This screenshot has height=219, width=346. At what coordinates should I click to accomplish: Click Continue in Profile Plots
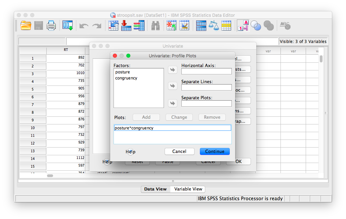click(x=215, y=151)
